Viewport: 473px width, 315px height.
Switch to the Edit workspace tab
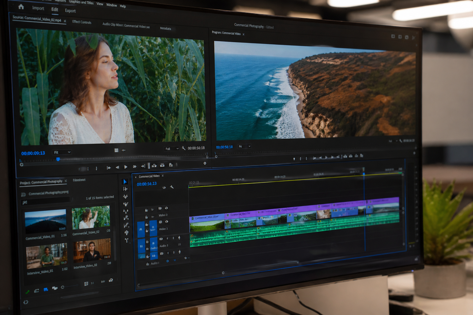pos(55,9)
